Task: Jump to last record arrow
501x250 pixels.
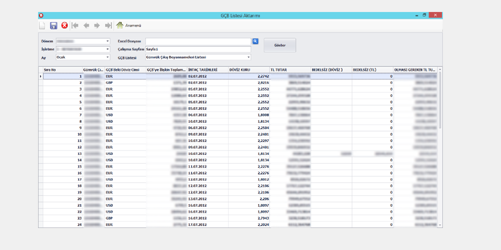Action: pyautogui.click(x=108, y=26)
